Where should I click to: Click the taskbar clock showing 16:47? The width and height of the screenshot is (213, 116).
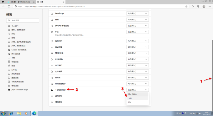[x=206, y=113]
